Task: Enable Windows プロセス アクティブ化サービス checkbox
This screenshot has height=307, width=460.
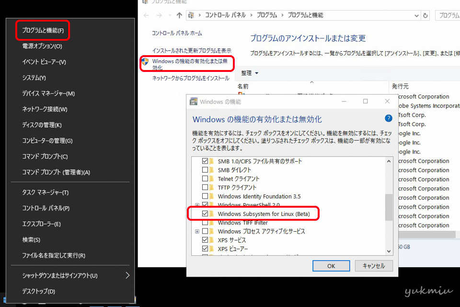Action: coord(205,231)
